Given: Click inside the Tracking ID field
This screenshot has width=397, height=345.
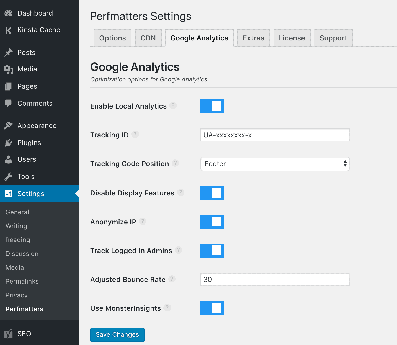Looking at the screenshot, I should [275, 135].
